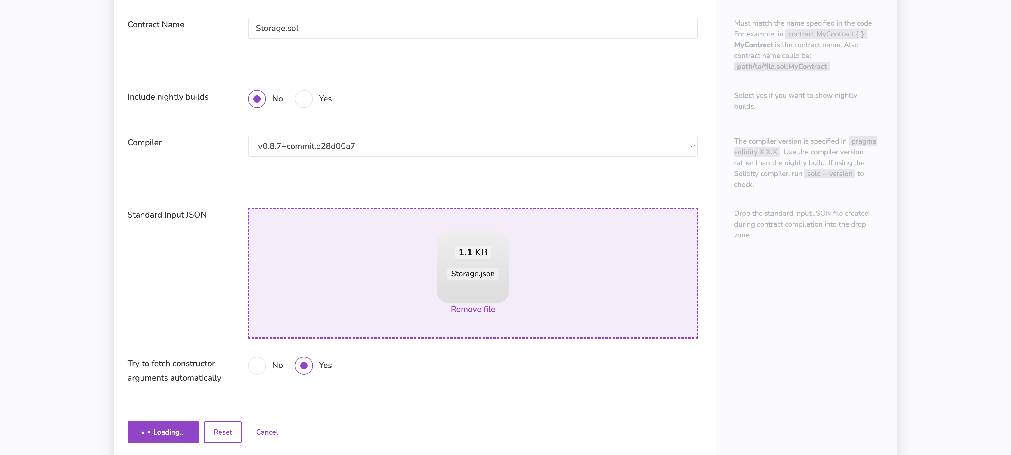Click the 'contract MyContract {..}' code example

(826, 34)
